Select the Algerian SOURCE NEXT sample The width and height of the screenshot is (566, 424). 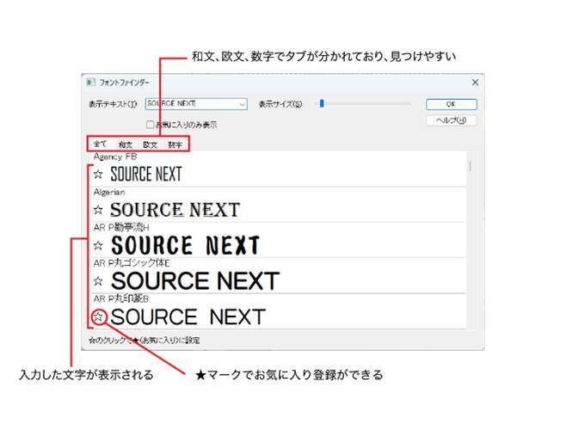click(175, 210)
